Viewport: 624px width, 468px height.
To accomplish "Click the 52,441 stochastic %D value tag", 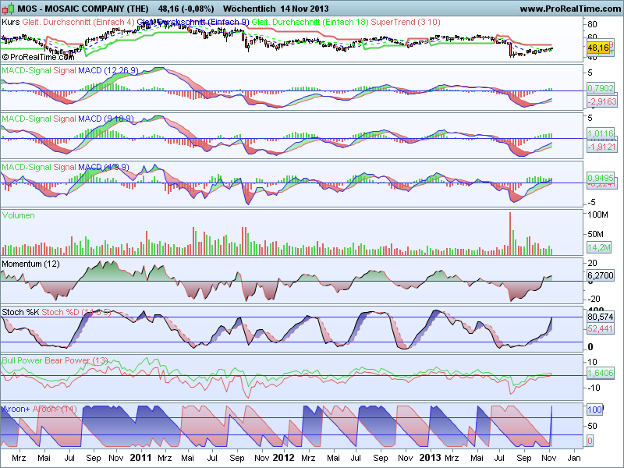I will pos(601,328).
